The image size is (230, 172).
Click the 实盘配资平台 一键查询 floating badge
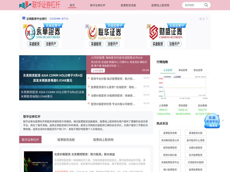(212, 121)
